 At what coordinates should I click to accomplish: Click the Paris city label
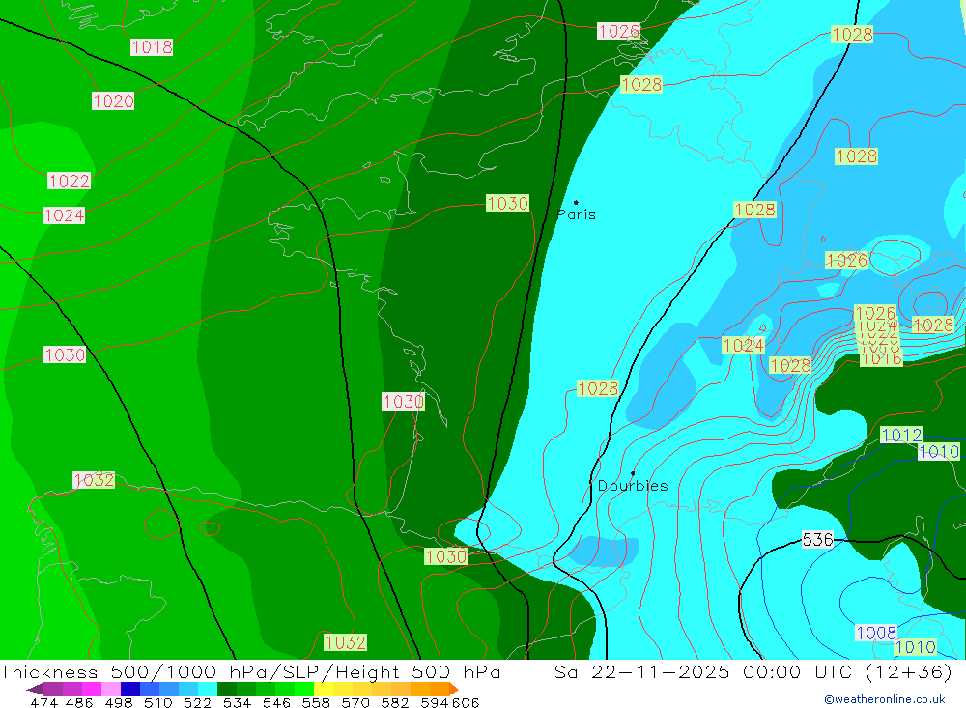click(x=576, y=214)
